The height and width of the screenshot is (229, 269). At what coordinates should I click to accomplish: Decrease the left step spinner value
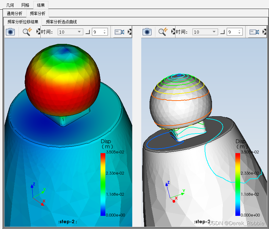104,33
